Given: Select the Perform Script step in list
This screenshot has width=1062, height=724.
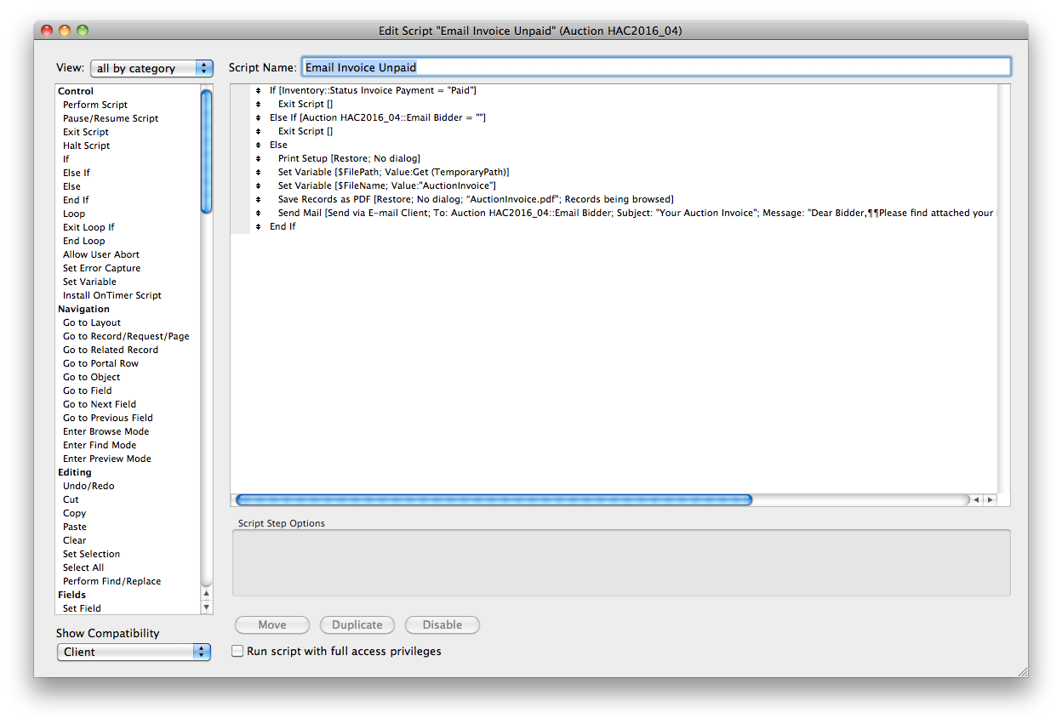Looking at the screenshot, I should [x=95, y=105].
